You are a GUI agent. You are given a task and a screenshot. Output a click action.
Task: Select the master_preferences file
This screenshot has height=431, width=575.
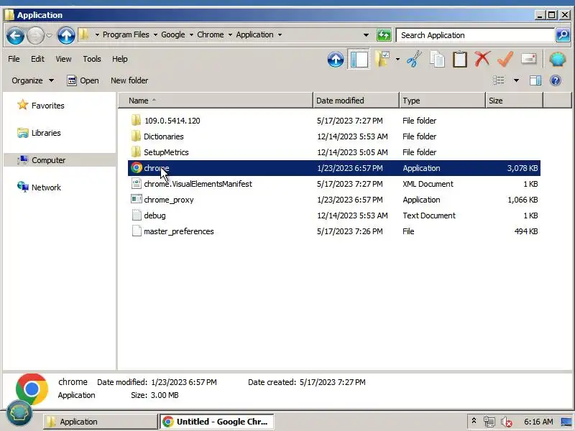pyautogui.click(x=333, y=231)
